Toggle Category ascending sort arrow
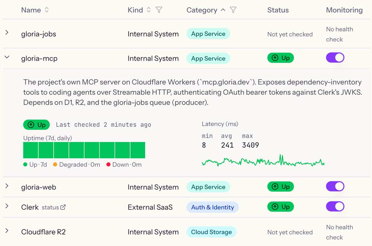 [x=223, y=10]
